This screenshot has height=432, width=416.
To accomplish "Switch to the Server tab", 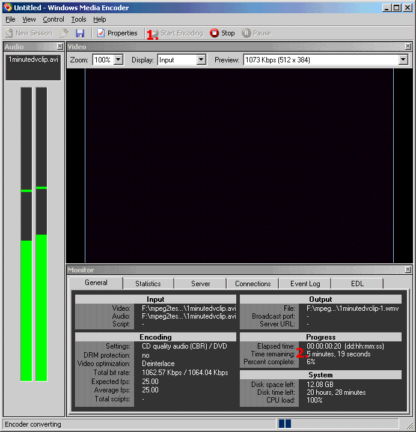I will pos(201,283).
